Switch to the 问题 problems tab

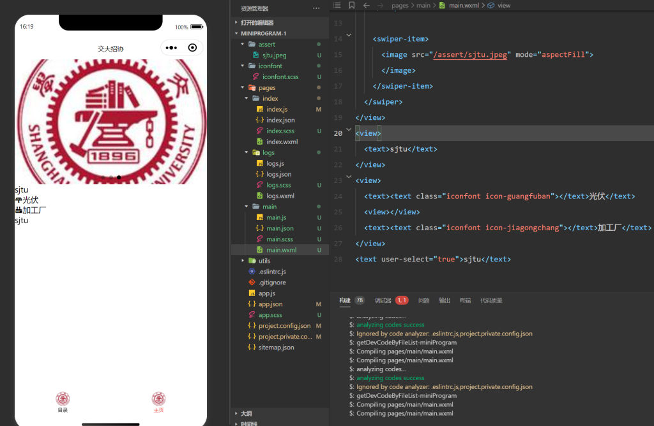click(x=424, y=300)
